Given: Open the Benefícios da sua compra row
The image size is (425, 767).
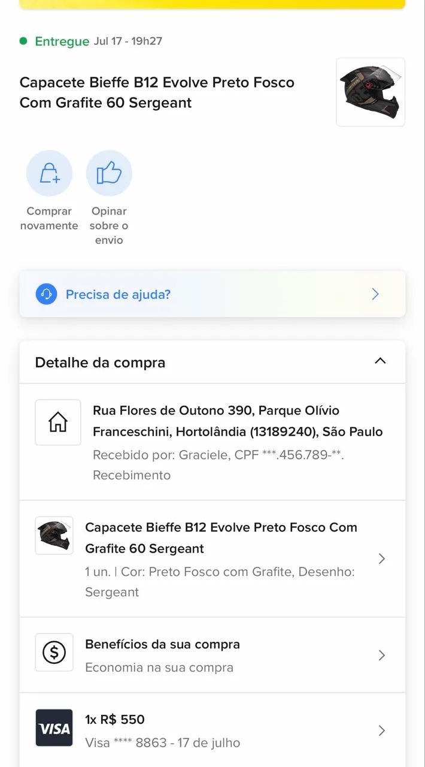Looking at the screenshot, I should (x=212, y=655).
